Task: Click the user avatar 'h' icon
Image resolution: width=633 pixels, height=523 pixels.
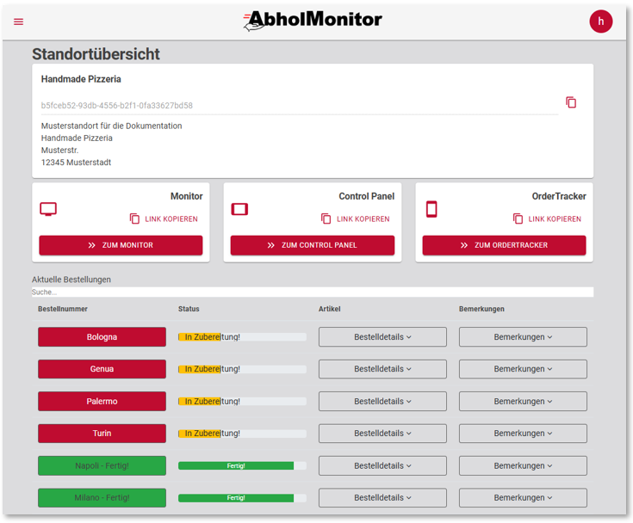Action: 600,22
